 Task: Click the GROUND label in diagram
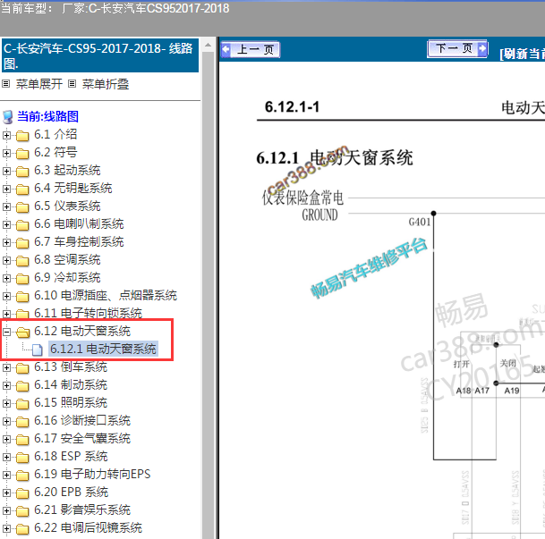pyautogui.click(x=319, y=215)
